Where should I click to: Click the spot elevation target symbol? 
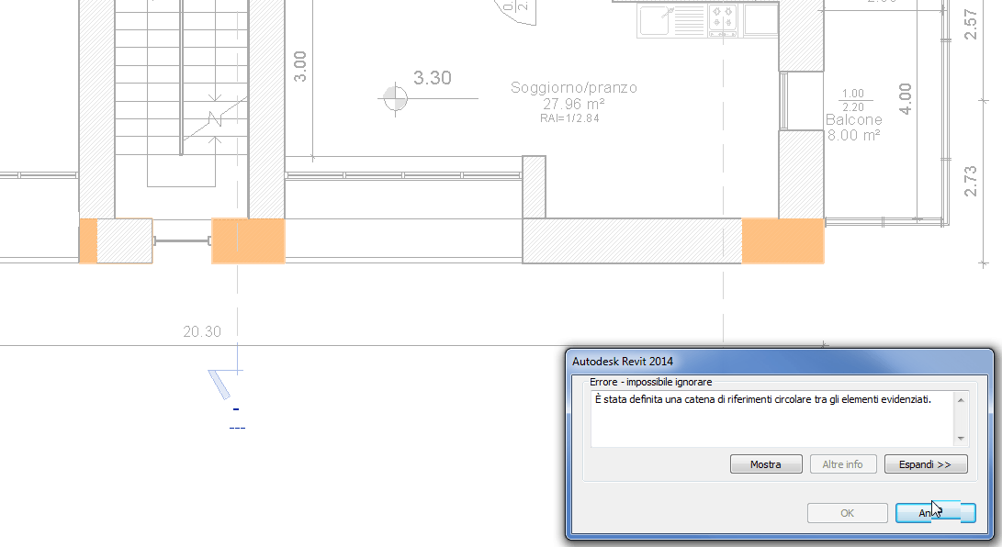(396, 99)
